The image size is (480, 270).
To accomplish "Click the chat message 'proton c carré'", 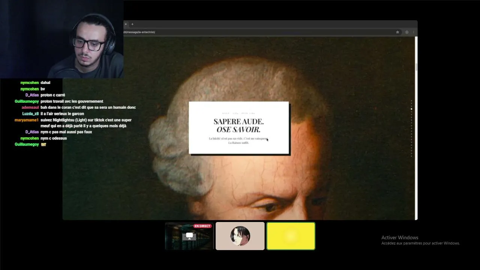I will (53, 95).
